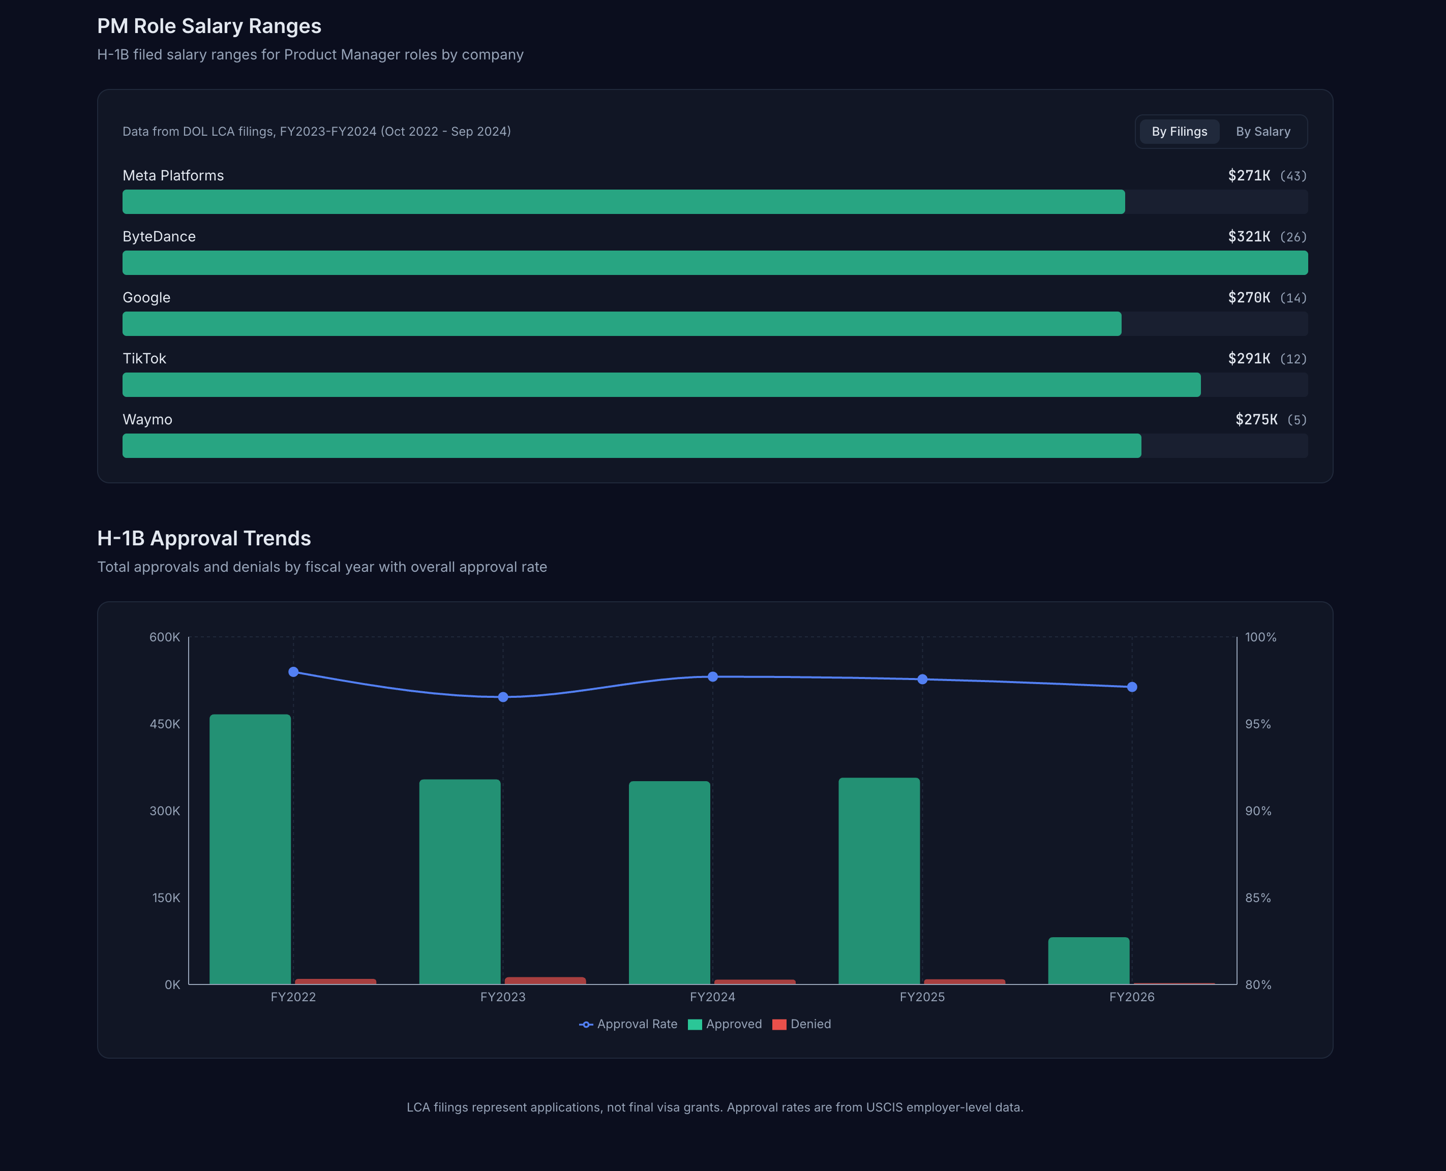This screenshot has height=1171, width=1446.
Task: Click the FY2023 approval rate point
Action: [503, 697]
